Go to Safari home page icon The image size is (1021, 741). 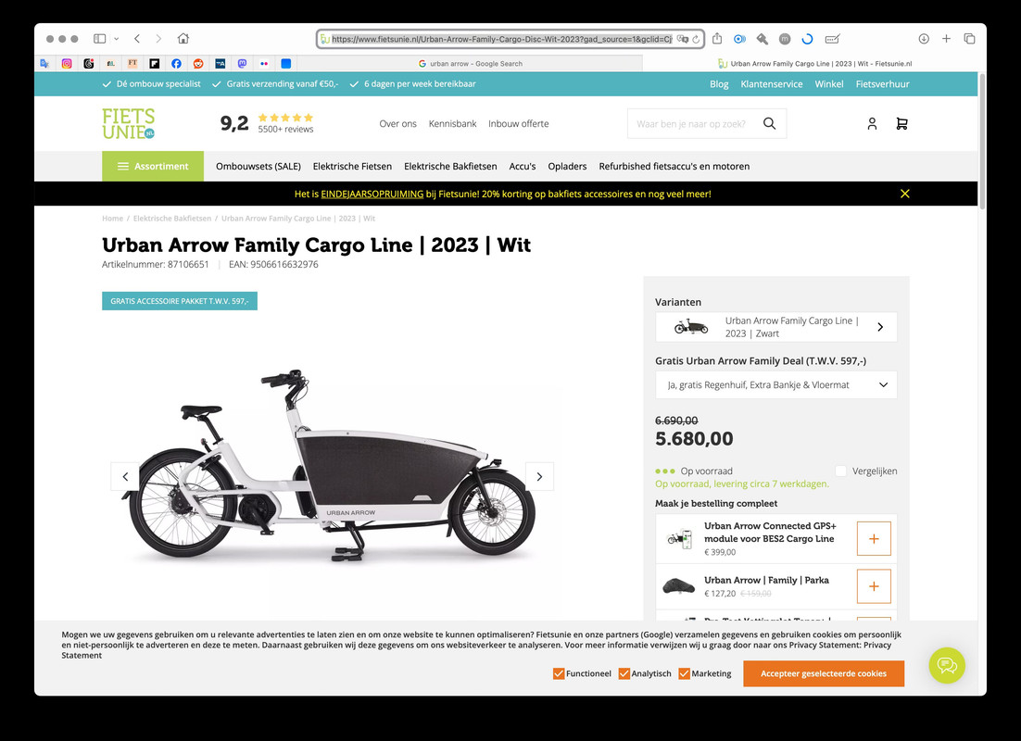(x=183, y=38)
